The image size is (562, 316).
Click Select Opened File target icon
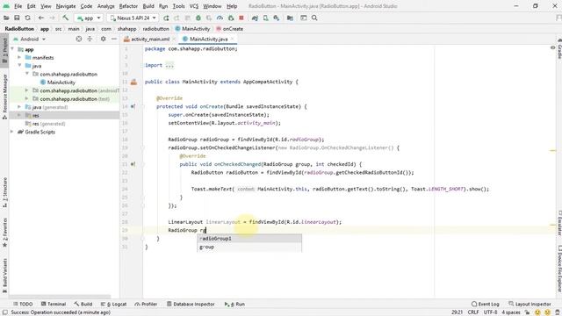tap(79, 39)
